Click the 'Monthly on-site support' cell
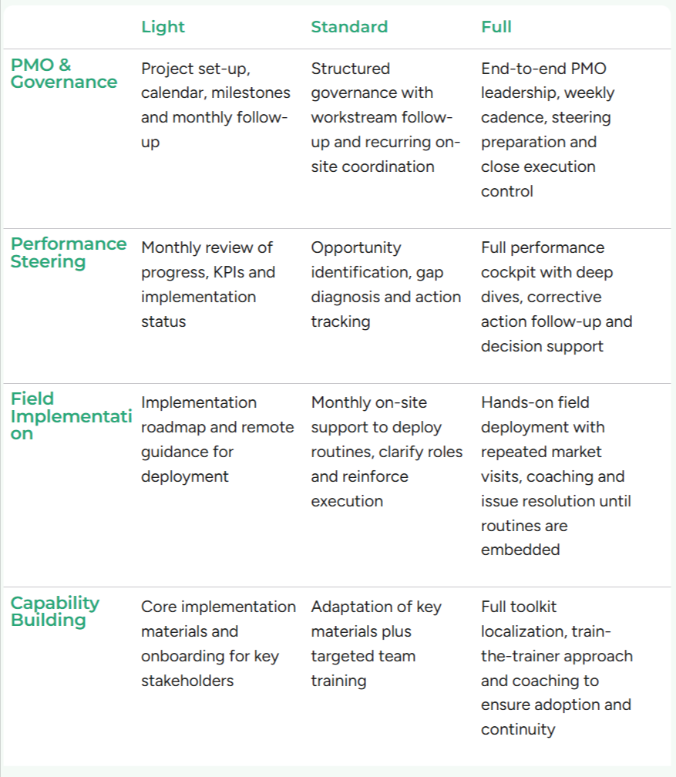676x777 pixels. click(387, 452)
